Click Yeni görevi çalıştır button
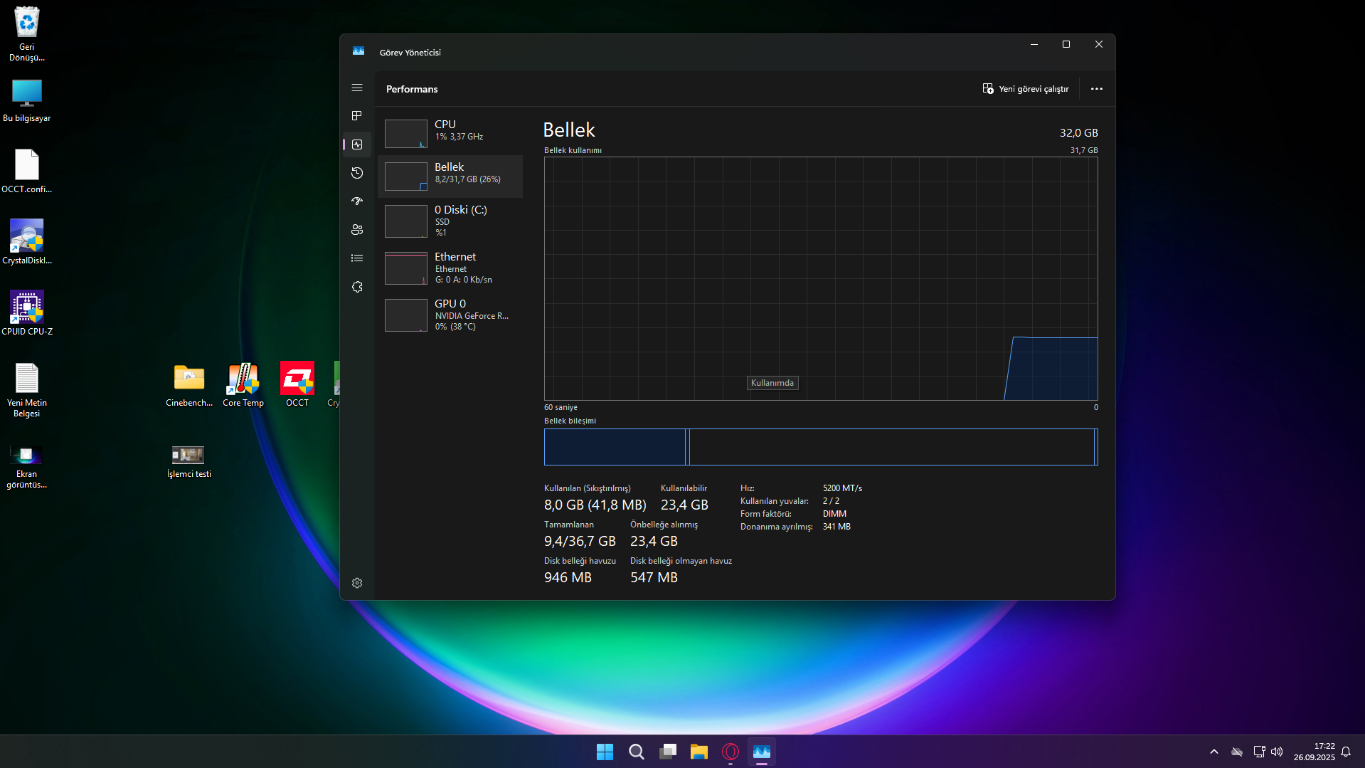The width and height of the screenshot is (1365, 768). (x=1026, y=89)
